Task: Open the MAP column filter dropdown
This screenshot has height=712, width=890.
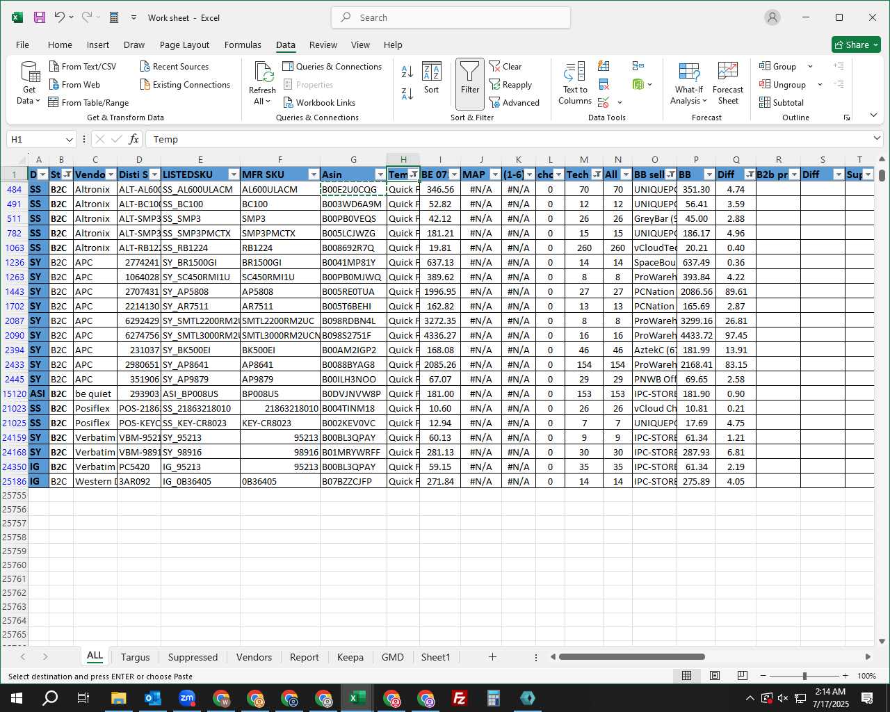Action: [x=495, y=175]
